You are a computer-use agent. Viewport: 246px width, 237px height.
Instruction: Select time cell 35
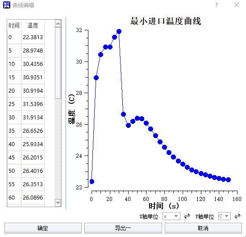(x=14, y=131)
